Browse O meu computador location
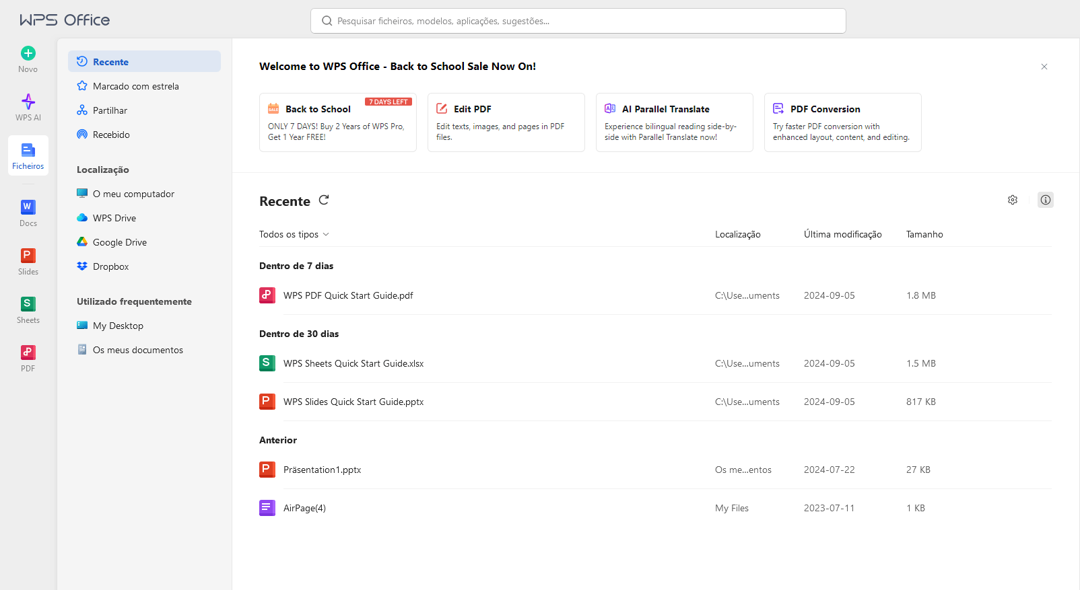Image resolution: width=1080 pixels, height=590 pixels. [x=144, y=194]
